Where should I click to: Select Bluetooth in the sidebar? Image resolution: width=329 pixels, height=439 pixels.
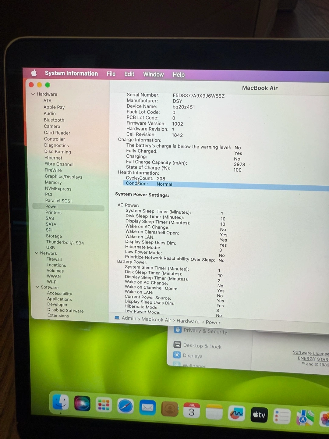(x=54, y=120)
